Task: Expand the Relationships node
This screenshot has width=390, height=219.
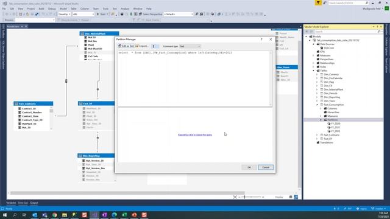Action: [x=314, y=63]
